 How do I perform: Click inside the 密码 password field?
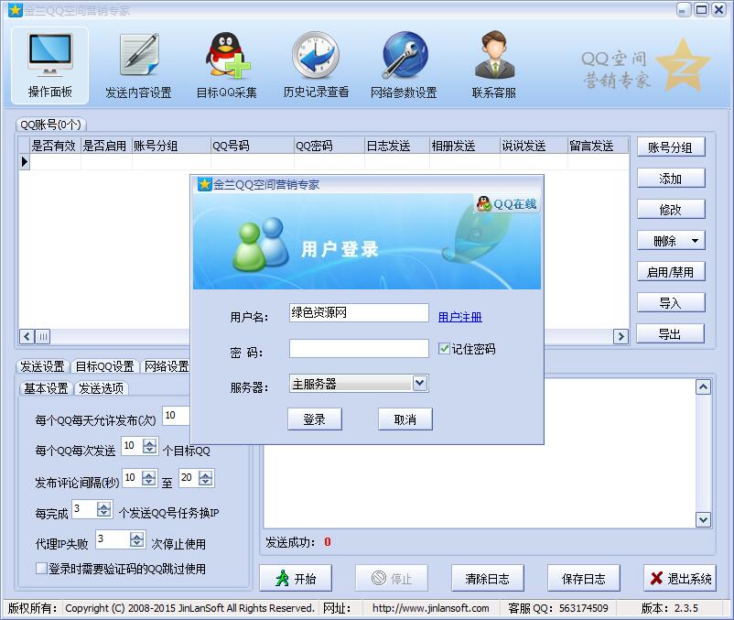(x=357, y=348)
